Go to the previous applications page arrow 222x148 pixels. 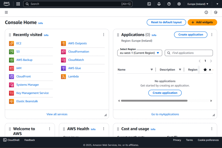point(200,61)
